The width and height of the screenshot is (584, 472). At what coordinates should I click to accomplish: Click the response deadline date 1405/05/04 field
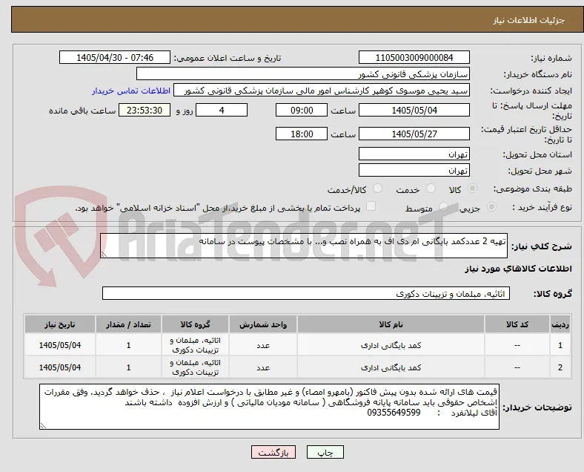(x=414, y=111)
